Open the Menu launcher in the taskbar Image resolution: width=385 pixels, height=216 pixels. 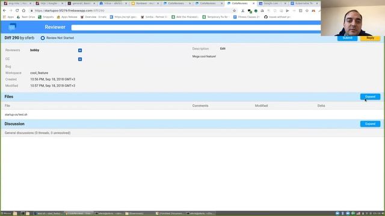click(6, 214)
